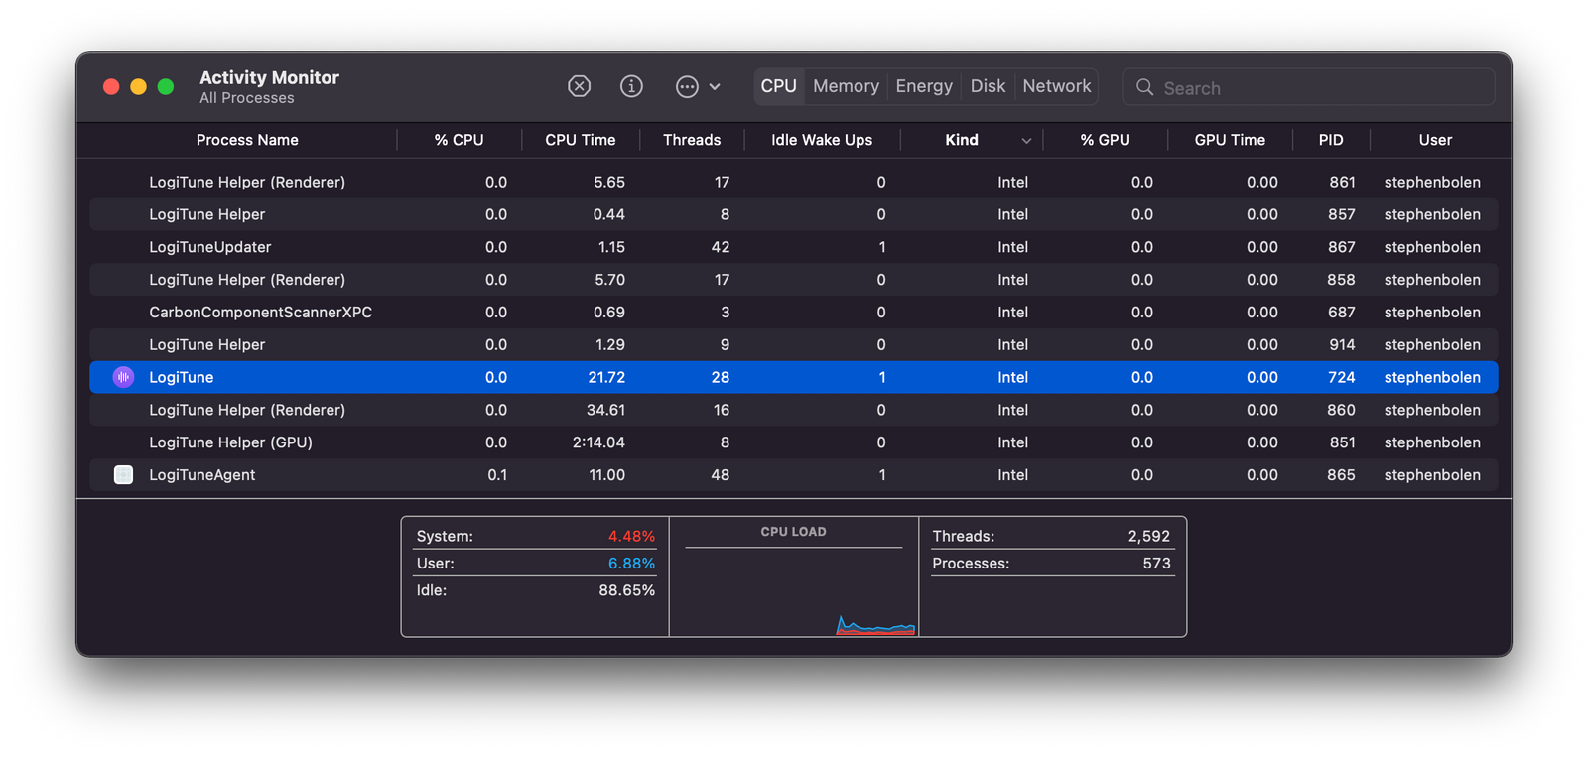Click stephenbolen in CarbonComponentScannerXPC row
The image size is (1588, 757).
point(1432,313)
